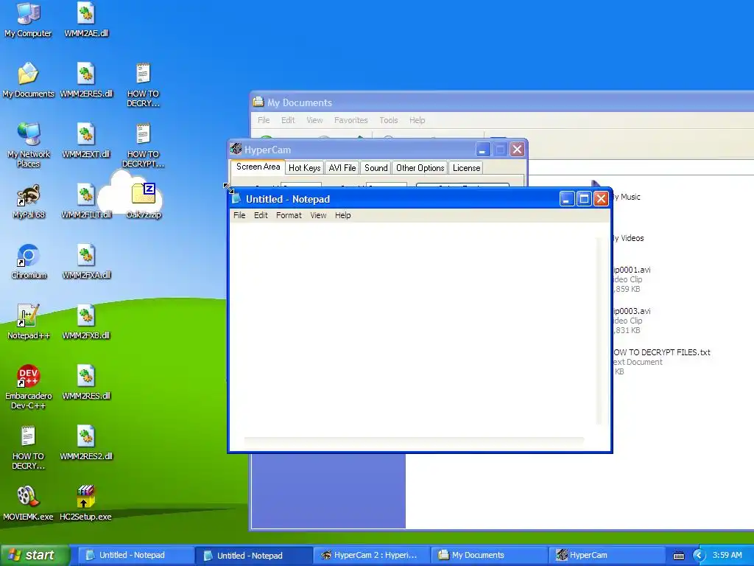
Task: Open My Documents desktop icon
Action: (x=29, y=80)
